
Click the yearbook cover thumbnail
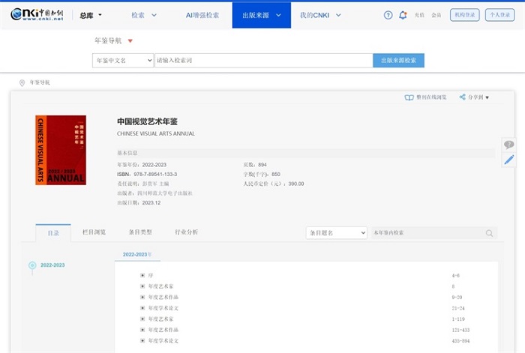[x=61, y=150]
